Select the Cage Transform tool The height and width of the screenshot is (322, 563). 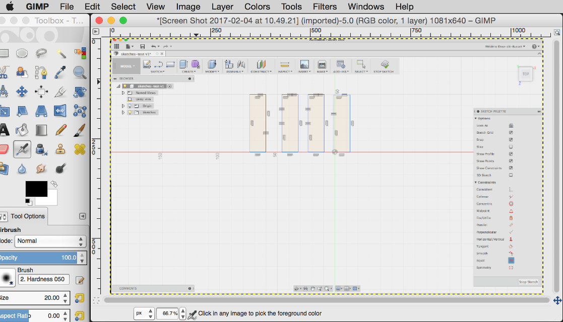coord(80,111)
